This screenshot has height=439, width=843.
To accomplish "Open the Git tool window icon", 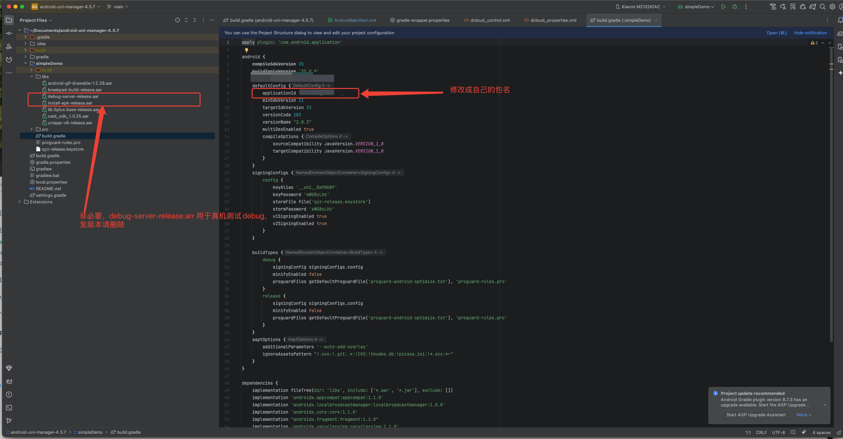I will click(x=9, y=421).
